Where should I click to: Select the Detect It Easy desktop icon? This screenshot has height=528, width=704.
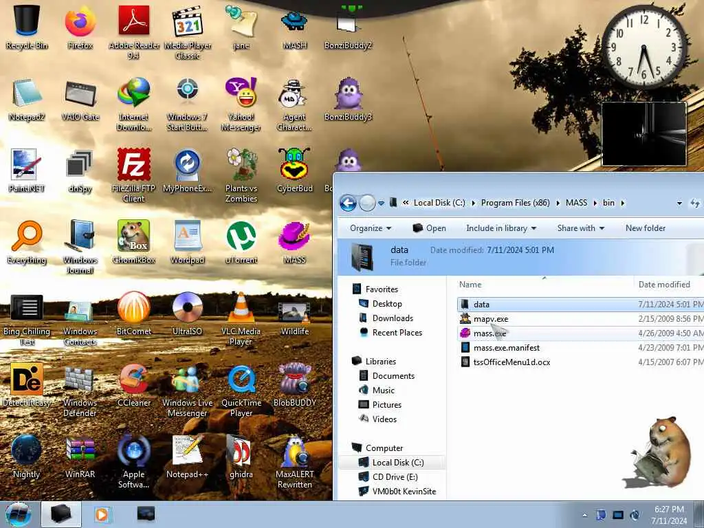[27, 385]
